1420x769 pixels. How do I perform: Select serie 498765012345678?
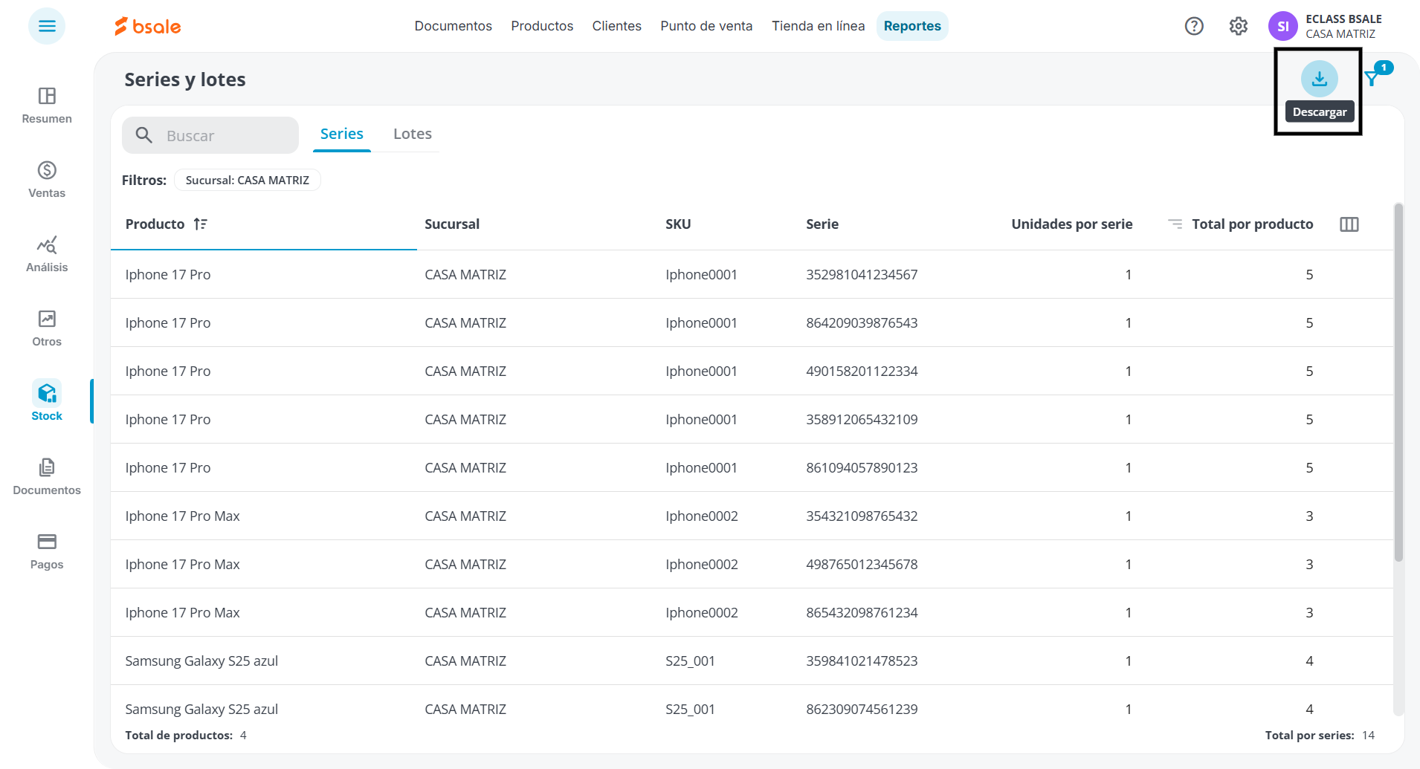[x=862, y=564]
